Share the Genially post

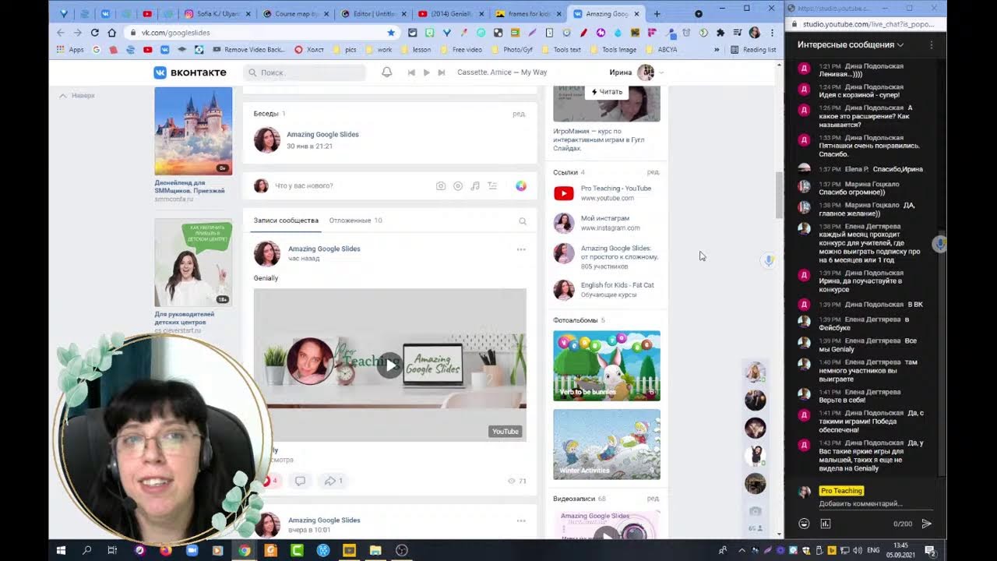333,481
